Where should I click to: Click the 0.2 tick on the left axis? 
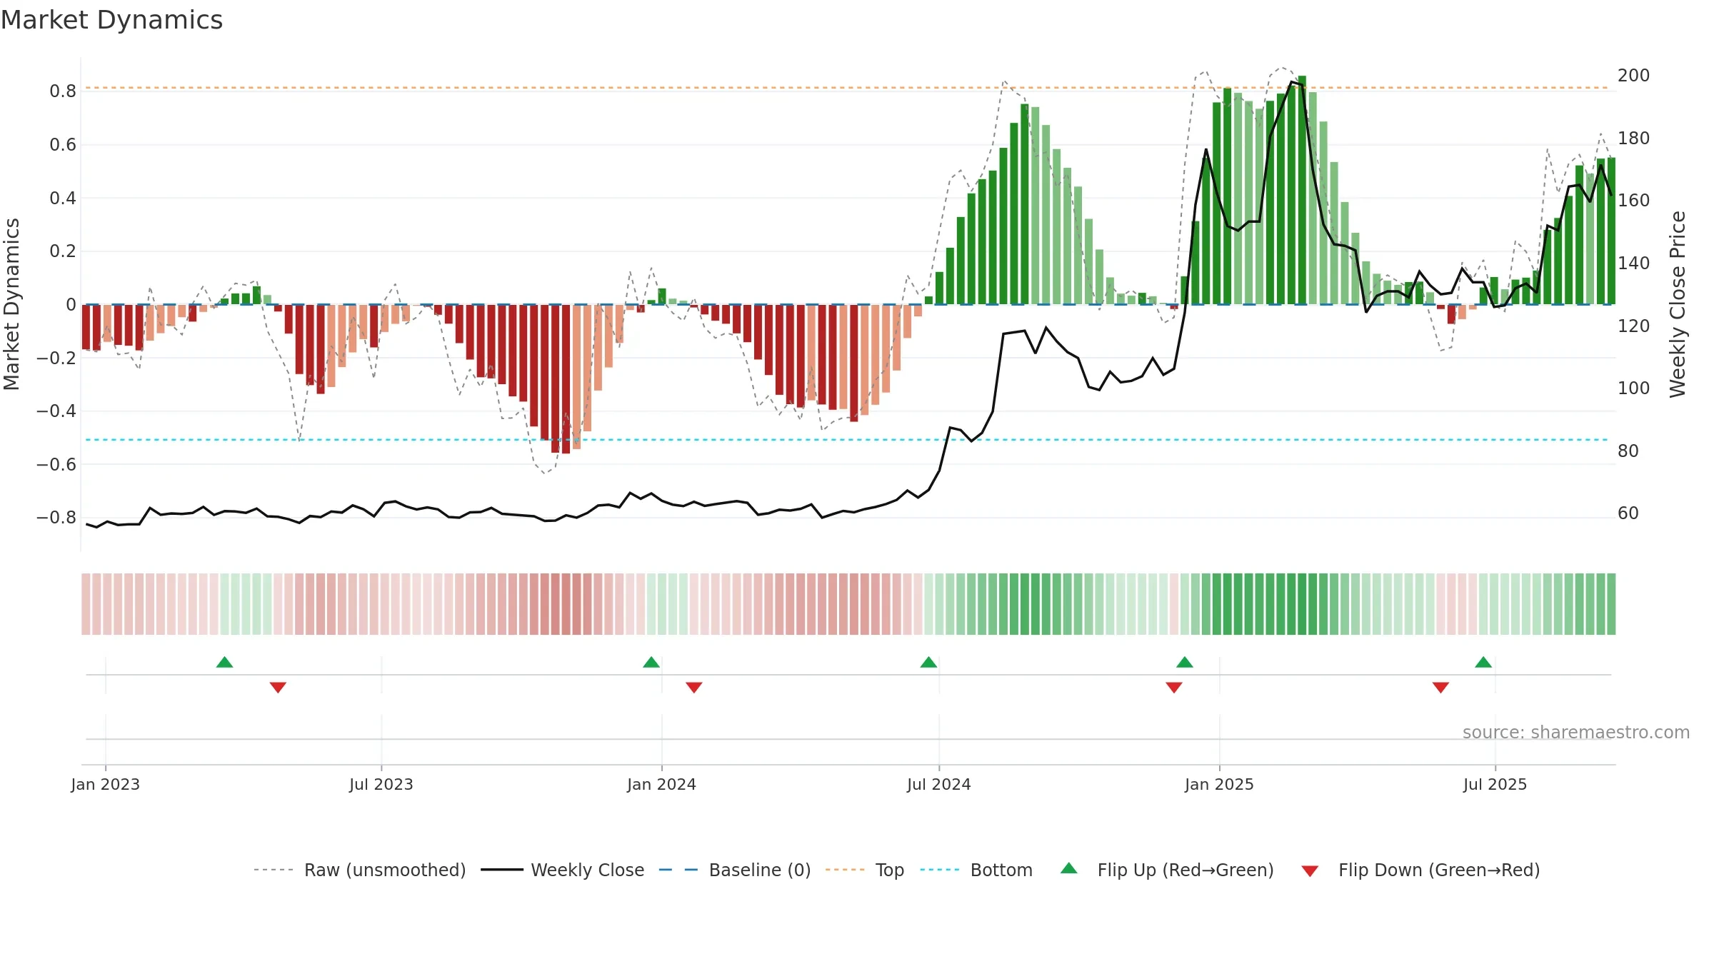click(x=63, y=251)
